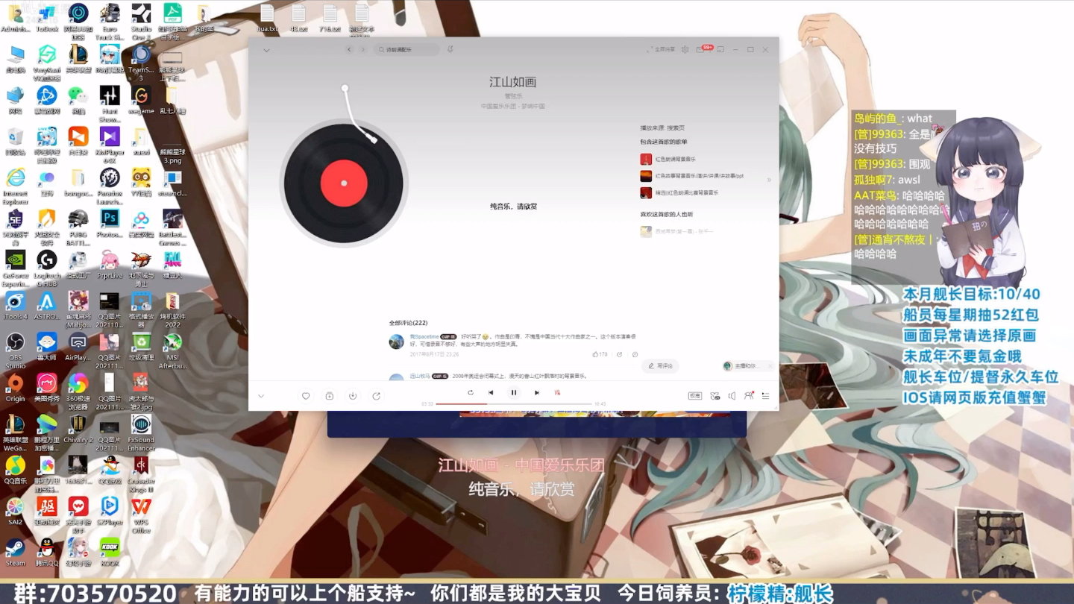Image resolution: width=1074 pixels, height=604 pixels.
Task: Open the Origin desktop shortcut
Action: tap(15, 388)
